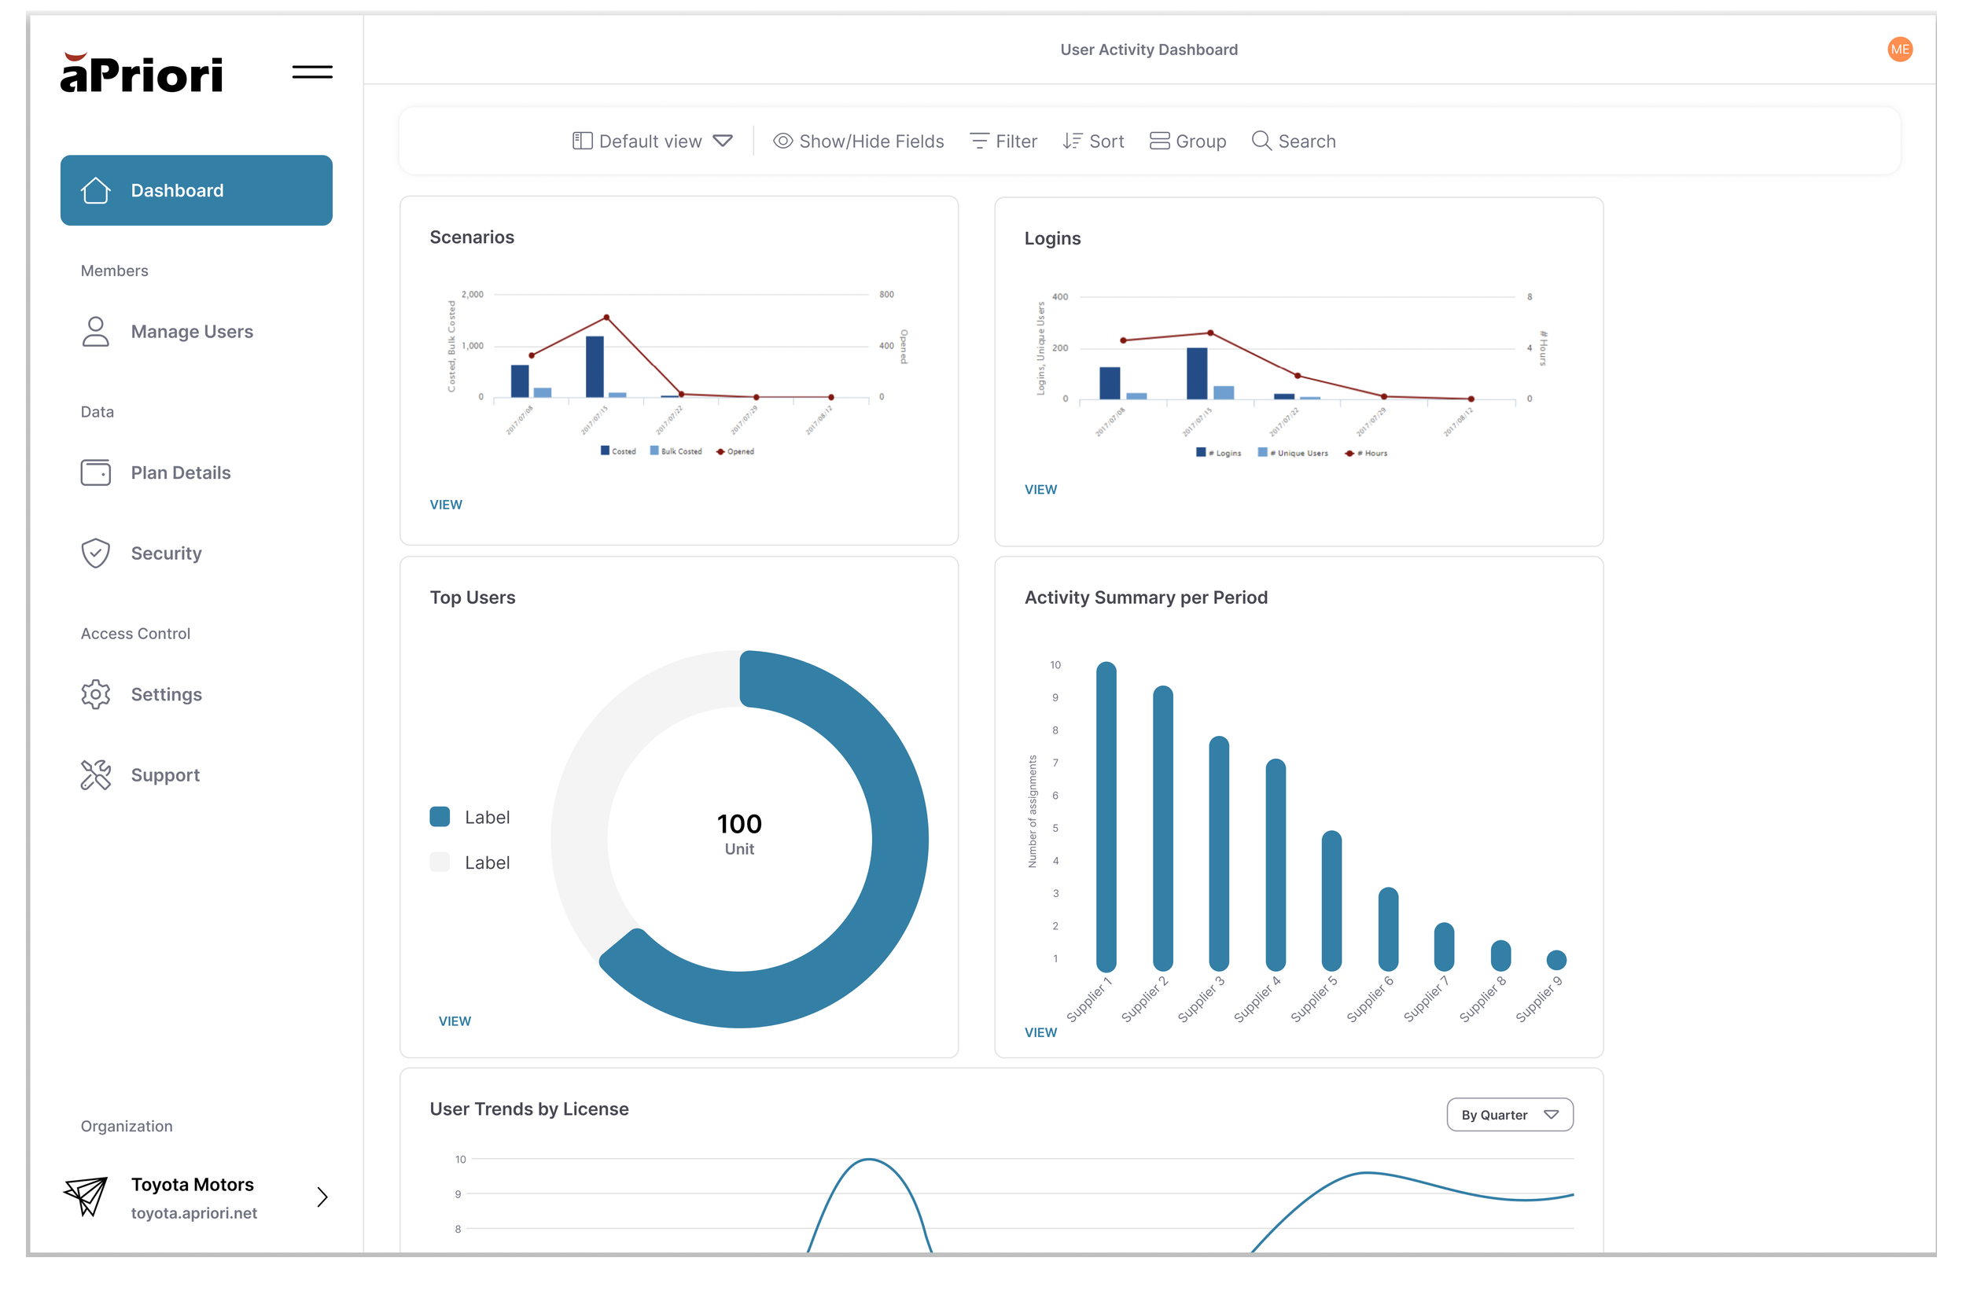The width and height of the screenshot is (1966, 1298).
Task: Expand the Toyota Motors organization chevron
Action: click(x=322, y=1197)
